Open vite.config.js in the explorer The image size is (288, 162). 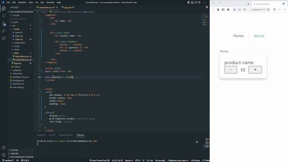point(18,87)
